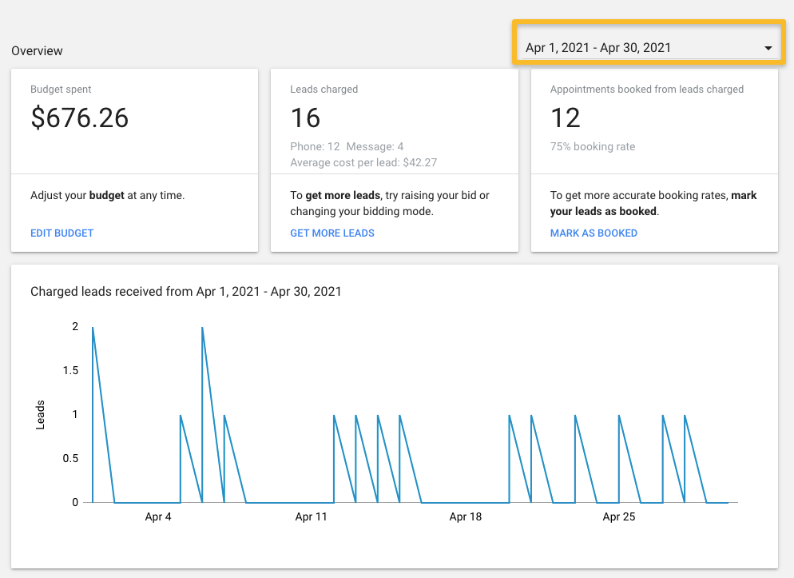Click the Overview section heading
794x578 pixels.
(37, 51)
